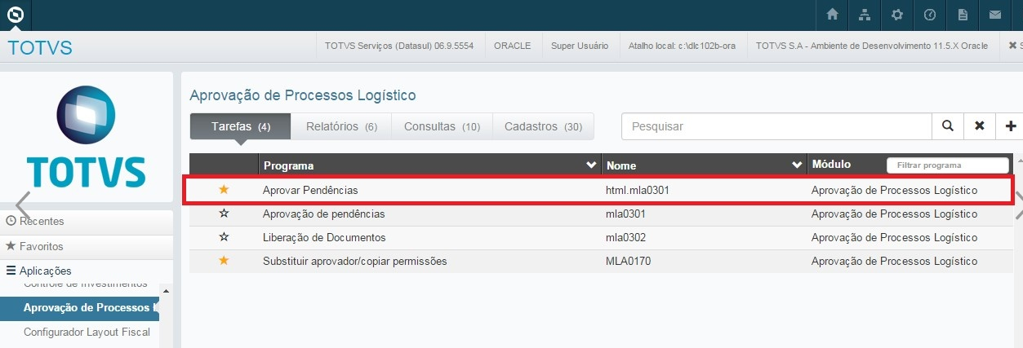This screenshot has width=1023, height=348.
Task: Click the mla0301 cell in Aprovação de pendências row
Action: tap(625, 214)
